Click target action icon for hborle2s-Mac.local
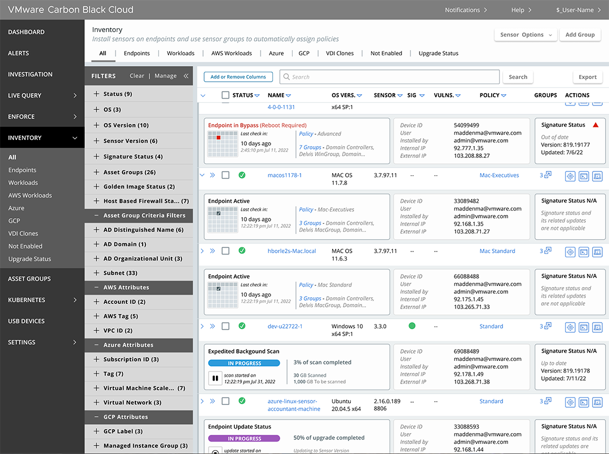609x454 pixels. (570, 252)
